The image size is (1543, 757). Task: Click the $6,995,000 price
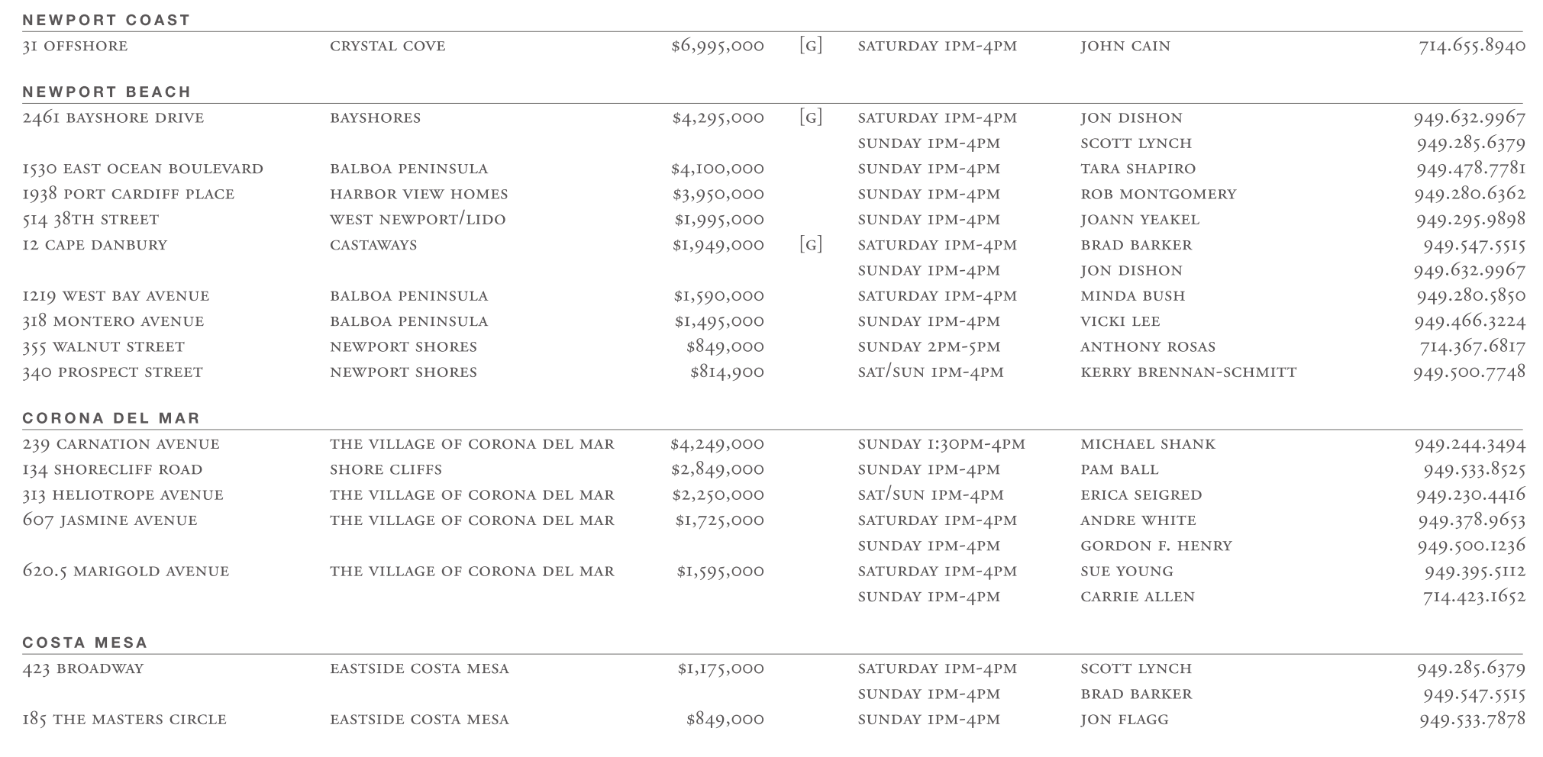717,47
